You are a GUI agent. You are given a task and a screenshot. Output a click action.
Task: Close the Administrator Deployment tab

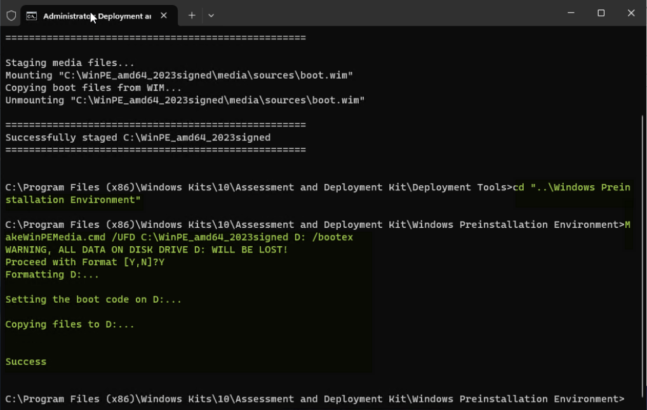click(164, 16)
